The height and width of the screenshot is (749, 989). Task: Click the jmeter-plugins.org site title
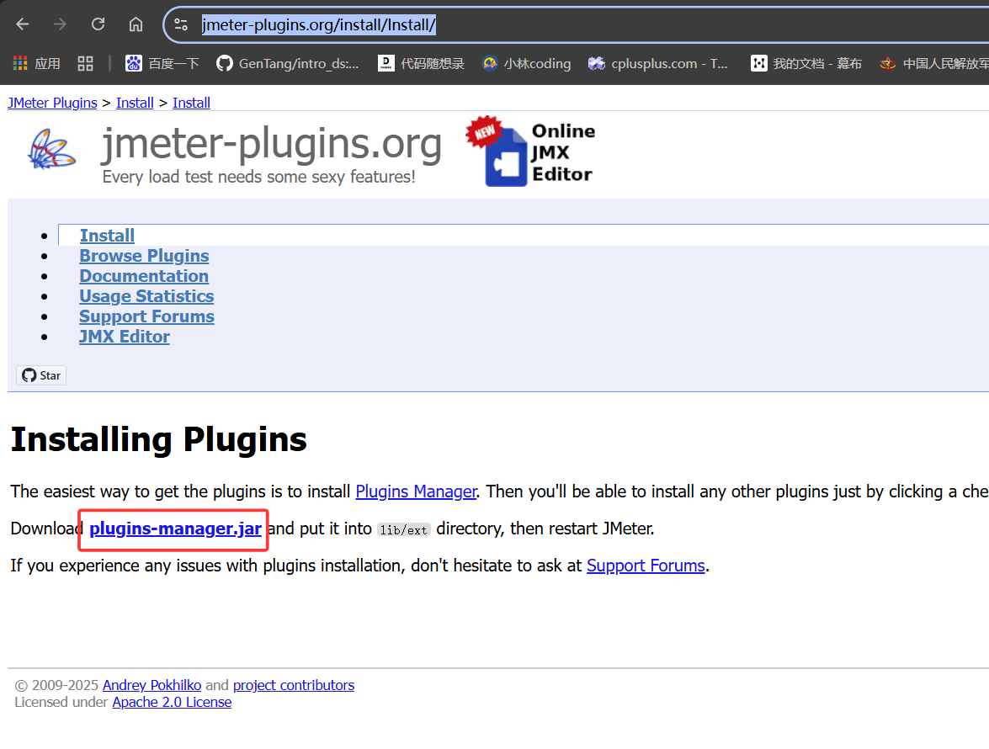[x=271, y=143]
